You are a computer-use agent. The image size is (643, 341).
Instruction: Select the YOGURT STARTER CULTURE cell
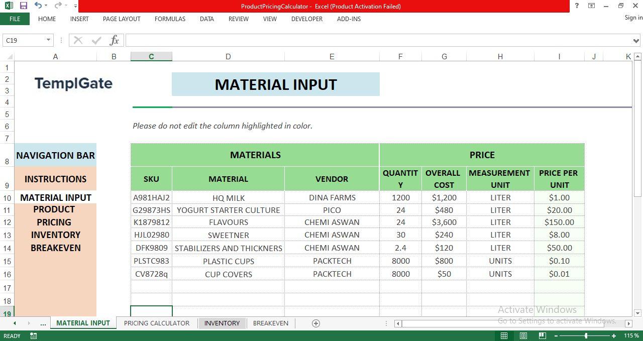pos(229,210)
